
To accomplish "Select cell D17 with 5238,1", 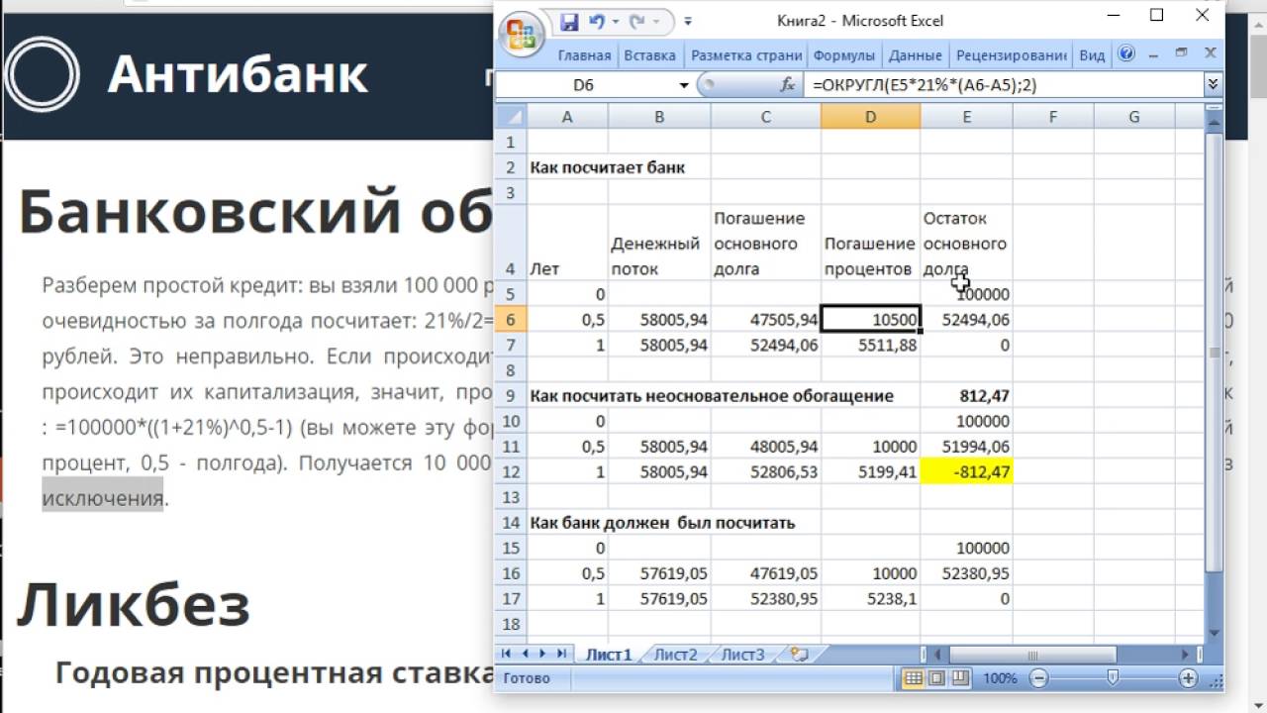I will click(871, 598).
